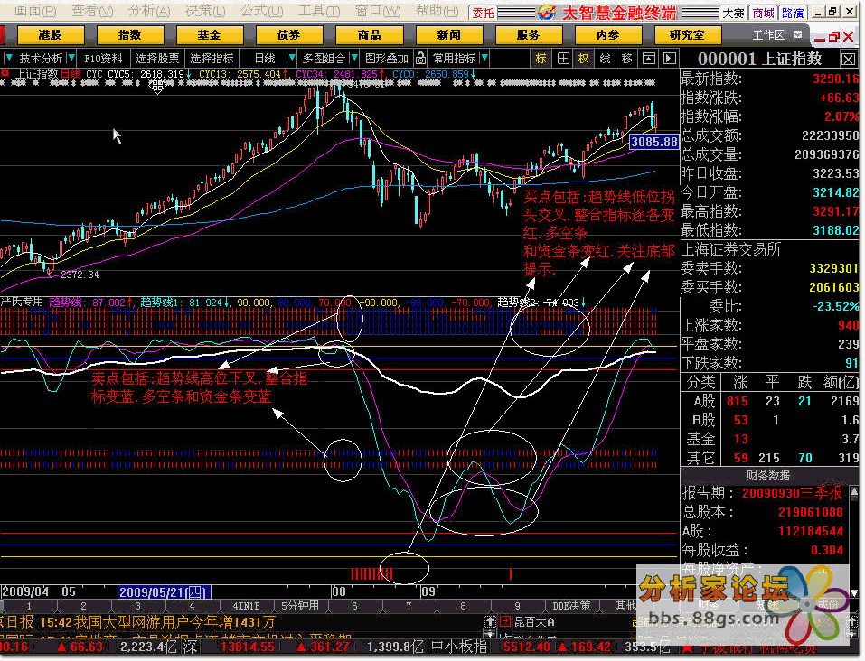This screenshot has height=661, width=865.
Task: Select bottom tab 3
Action: tap(137, 606)
